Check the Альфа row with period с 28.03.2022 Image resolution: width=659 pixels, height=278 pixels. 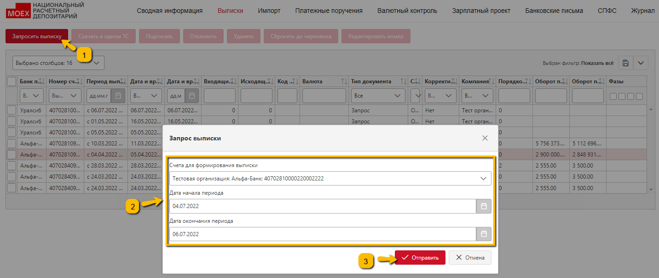[12, 166]
